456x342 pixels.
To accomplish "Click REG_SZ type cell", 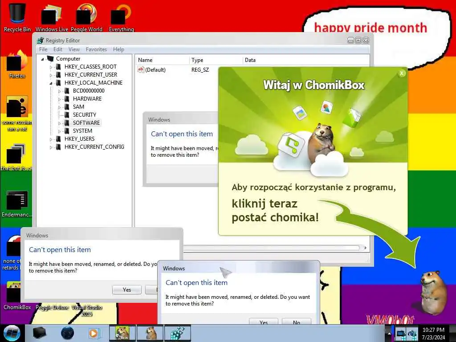I will [x=200, y=70].
